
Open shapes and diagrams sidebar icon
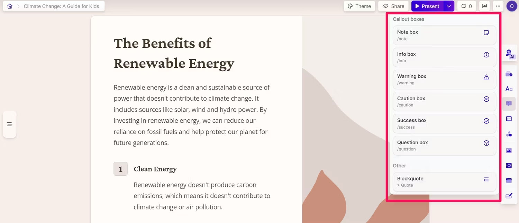(x=509, y=134)
